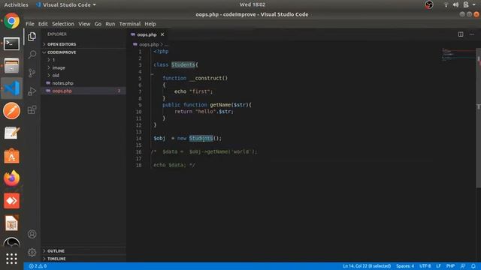Open the Explorer view in activity bar

[32, 37]
